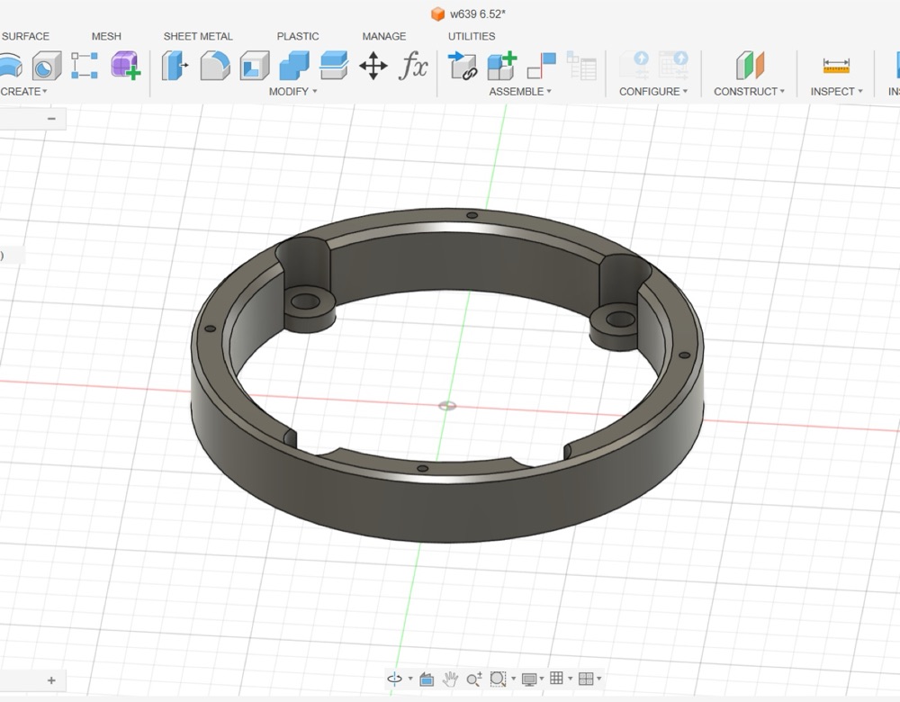The width and height of the screenshot is (900, 702).
Task: Choose the Combine tool
Action: tap(294, 66)
